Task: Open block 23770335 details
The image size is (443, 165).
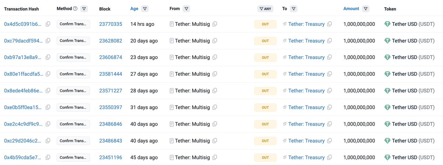Action: coord(110,24)
